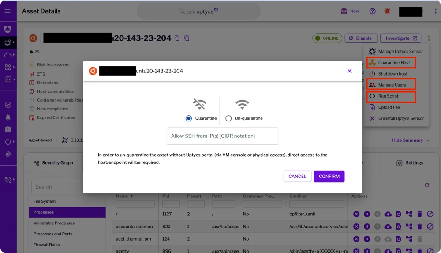Viewport: 441px width, 253px height.
Task: Select Processes and Ports in the list
Action: (x=67, y=234)
